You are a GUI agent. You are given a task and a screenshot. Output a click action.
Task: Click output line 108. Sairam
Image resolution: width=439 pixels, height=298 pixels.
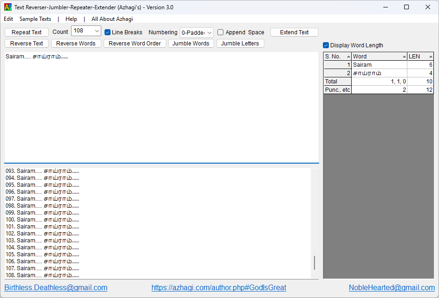click(x=42, y=275)
